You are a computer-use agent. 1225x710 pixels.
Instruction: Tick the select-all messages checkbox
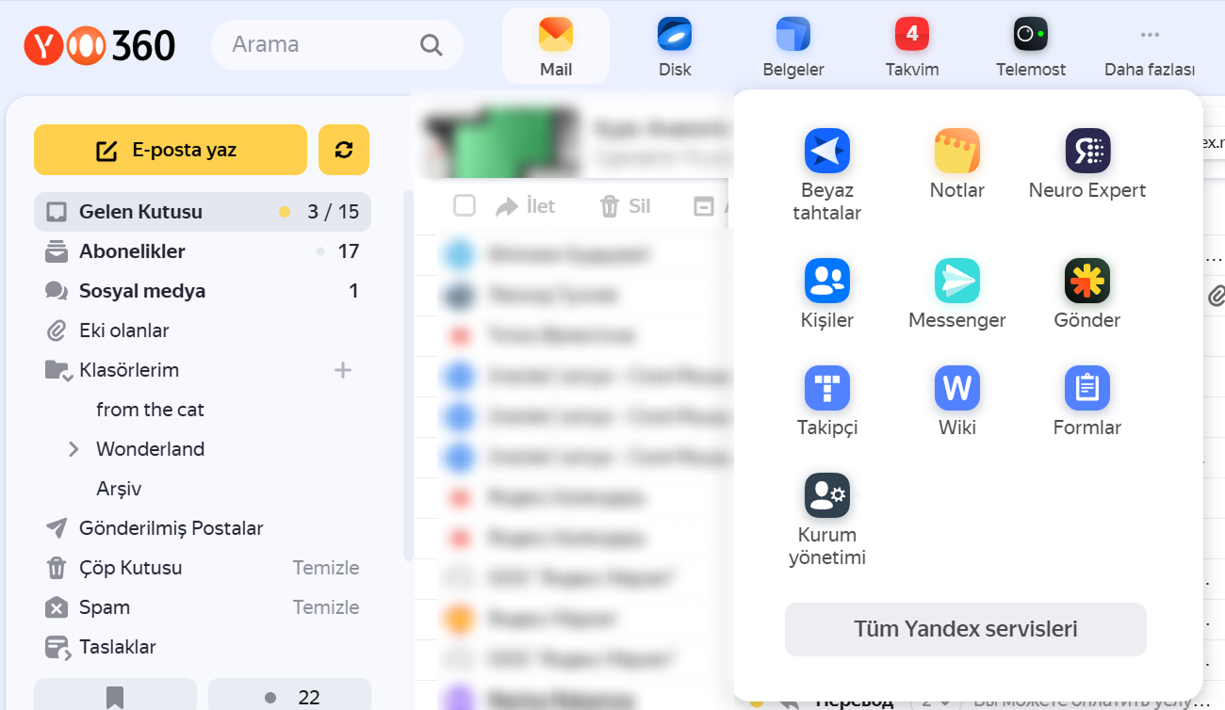pos(465,205)
